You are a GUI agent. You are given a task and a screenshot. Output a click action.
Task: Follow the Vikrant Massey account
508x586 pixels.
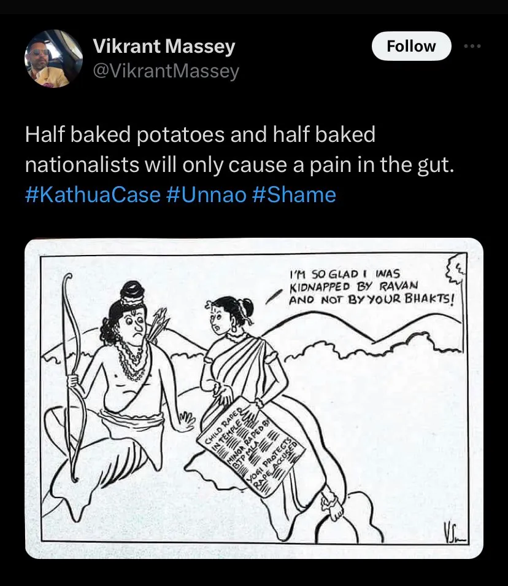coord(411,46)
